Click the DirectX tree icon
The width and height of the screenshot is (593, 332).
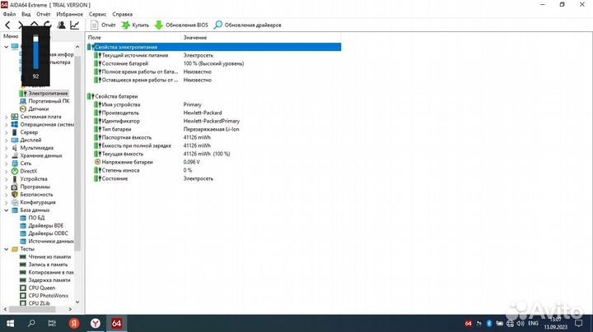(15, 171)
